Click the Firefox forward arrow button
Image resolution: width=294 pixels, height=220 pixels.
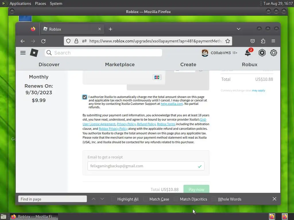click(33, 41)
